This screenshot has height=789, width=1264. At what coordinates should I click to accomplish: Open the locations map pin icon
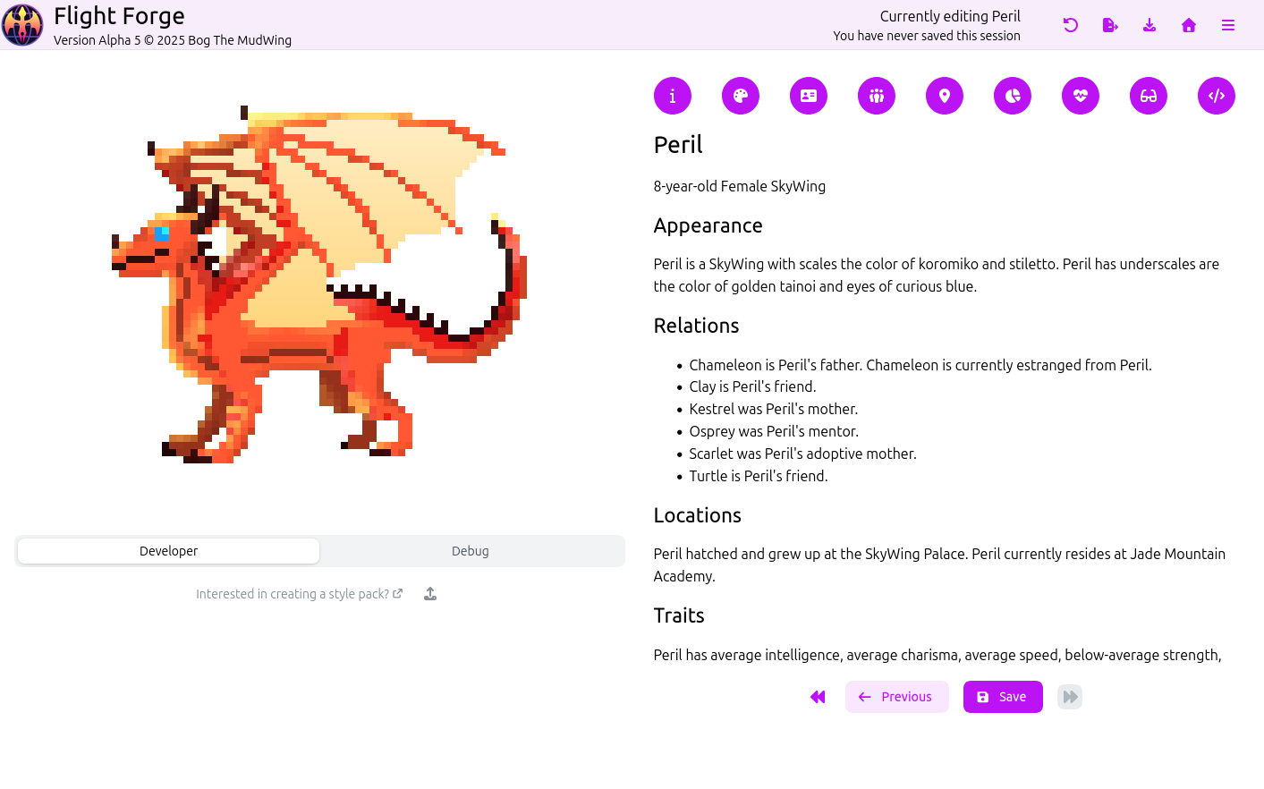(945, 96)
